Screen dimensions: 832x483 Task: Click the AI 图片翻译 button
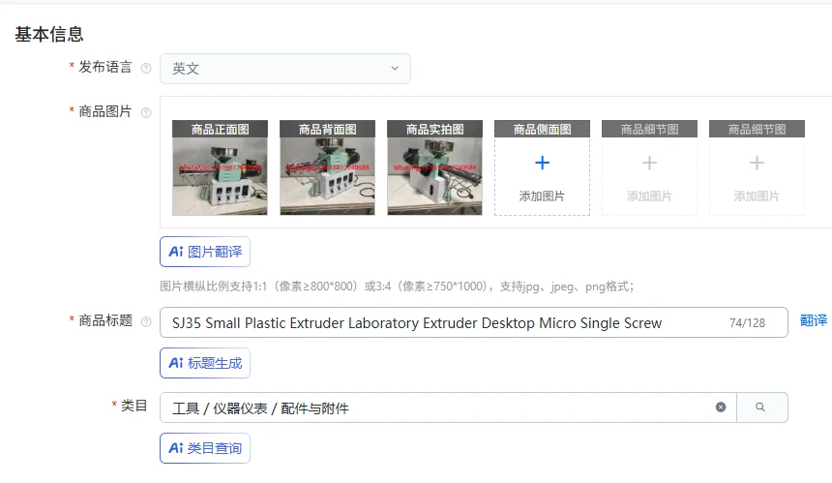(x=205, y=252)
